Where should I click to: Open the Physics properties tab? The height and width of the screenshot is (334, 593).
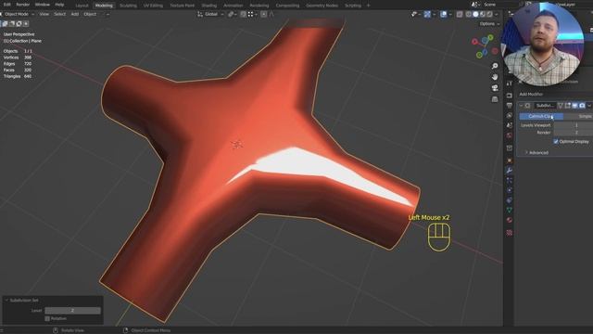tap(510, 190)
